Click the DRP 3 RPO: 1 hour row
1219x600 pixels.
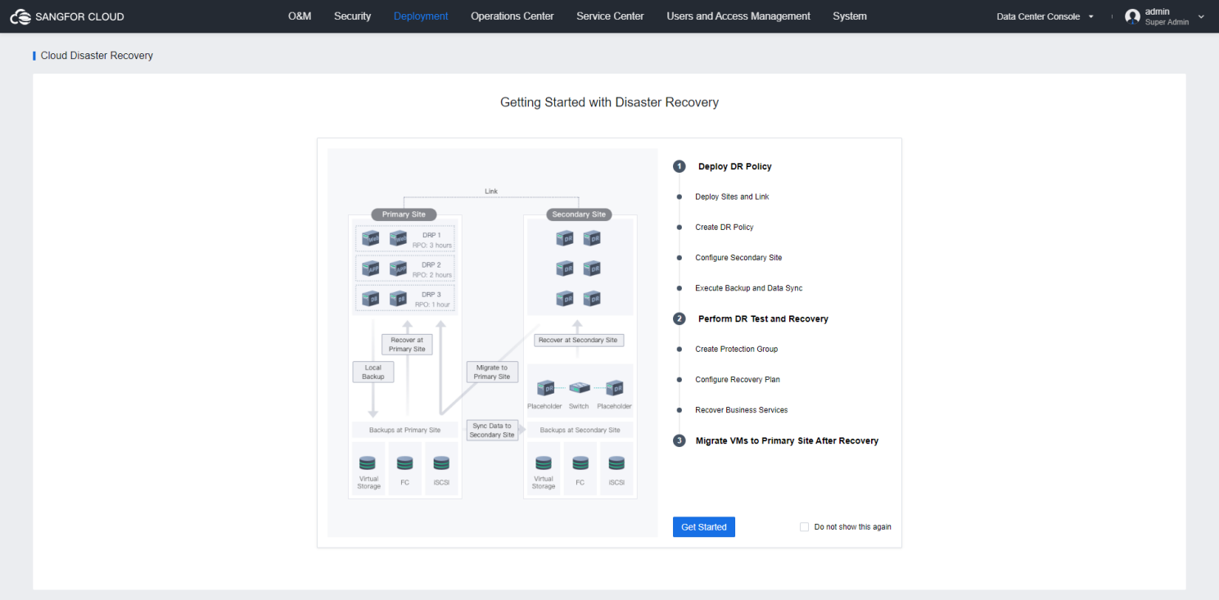(x=405, y=299)
